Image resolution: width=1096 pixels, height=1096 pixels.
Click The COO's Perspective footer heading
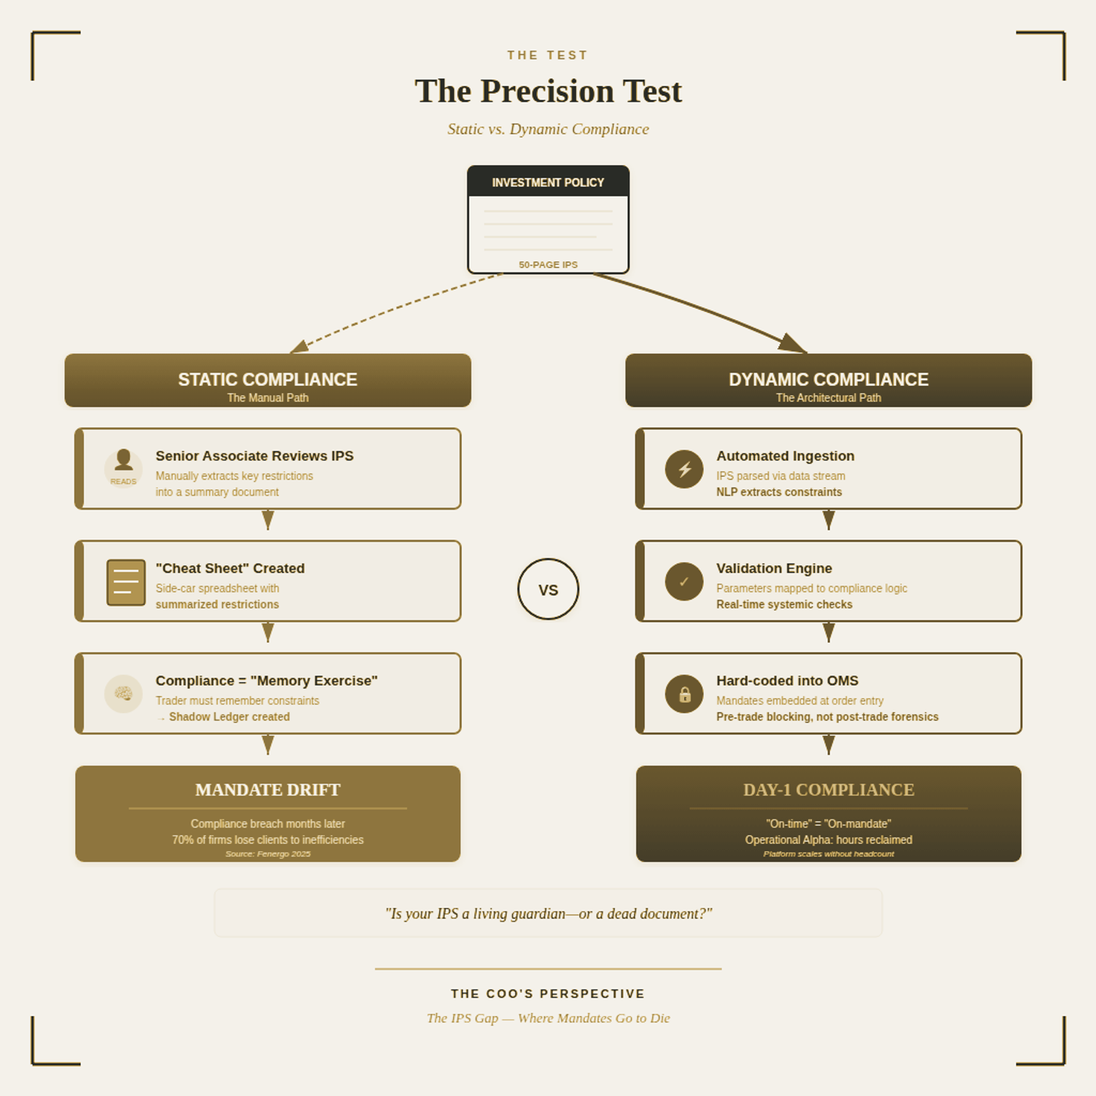pyautogui.click(x=548, y=993)
